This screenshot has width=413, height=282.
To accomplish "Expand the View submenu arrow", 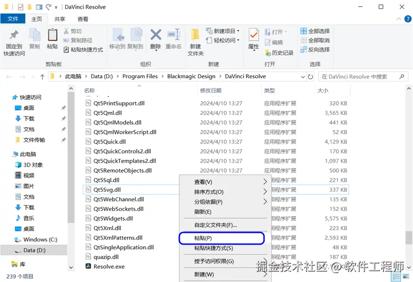I will click(265, 182).
